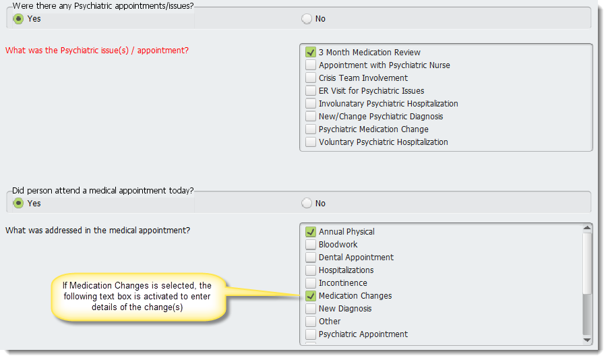Check Psychiatric Medication Change
This screenshot has width=608, height=360.
tap(310, 129)
